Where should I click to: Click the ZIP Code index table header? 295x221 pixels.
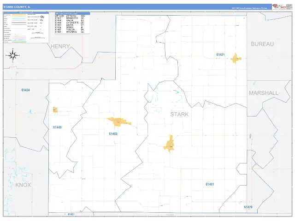point(72,13)
